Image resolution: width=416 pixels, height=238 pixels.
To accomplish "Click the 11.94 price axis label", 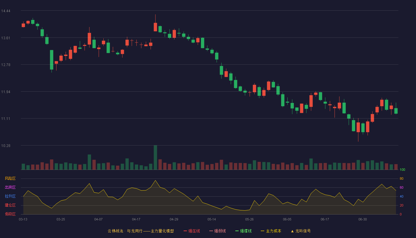I will pos(6,92).
